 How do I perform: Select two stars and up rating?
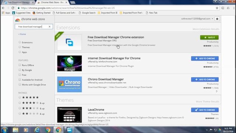click(x=20, y=114)
